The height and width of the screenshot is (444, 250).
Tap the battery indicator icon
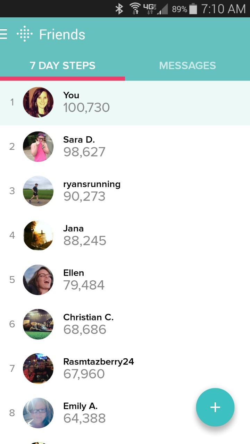coord(193,9)
